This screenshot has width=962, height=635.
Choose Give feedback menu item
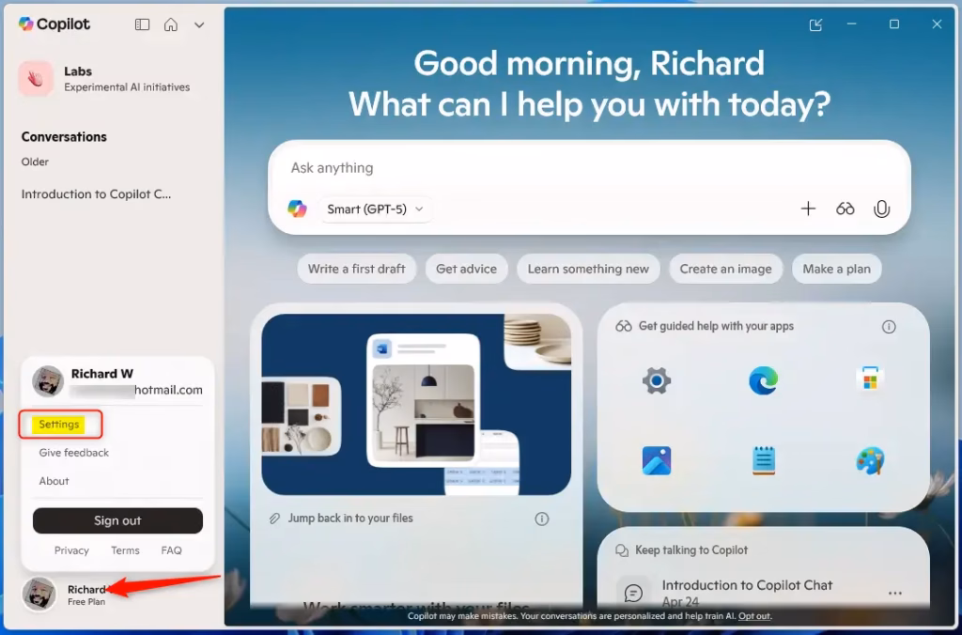[x=74, y=453]
